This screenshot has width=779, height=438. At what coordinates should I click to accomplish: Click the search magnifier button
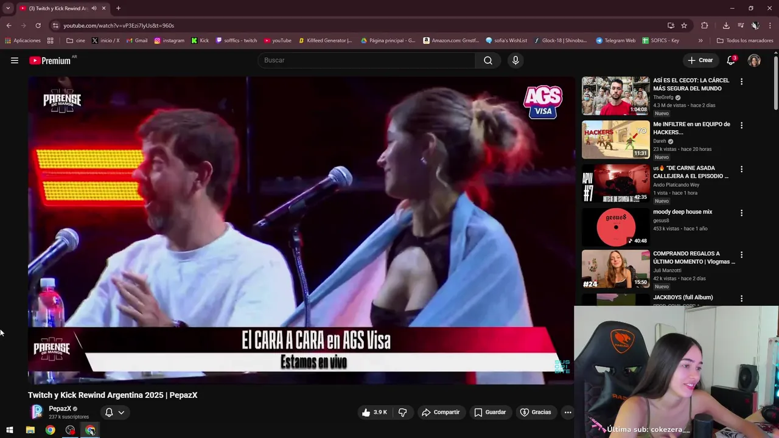488,60
